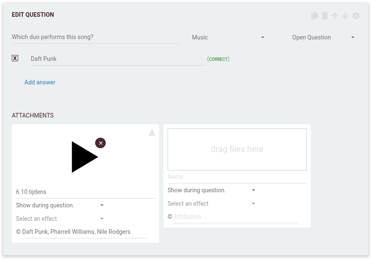Open Show during question dropdown for 6.10 tijdens
Viewport: 371px width, 259px height.
tap(60, 205)
